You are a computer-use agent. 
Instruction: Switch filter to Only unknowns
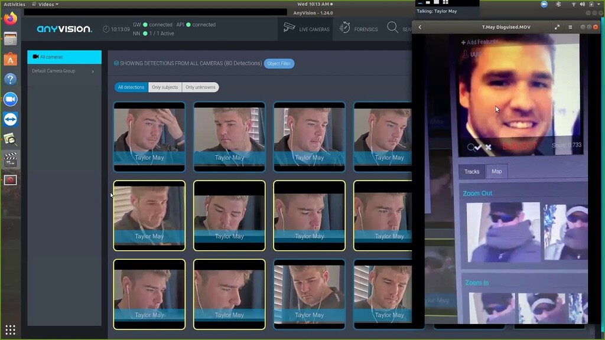pos(200,87)
